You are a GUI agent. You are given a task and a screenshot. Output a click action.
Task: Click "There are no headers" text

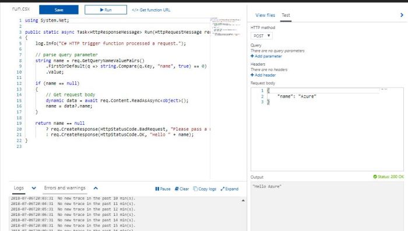click(269, 70)
